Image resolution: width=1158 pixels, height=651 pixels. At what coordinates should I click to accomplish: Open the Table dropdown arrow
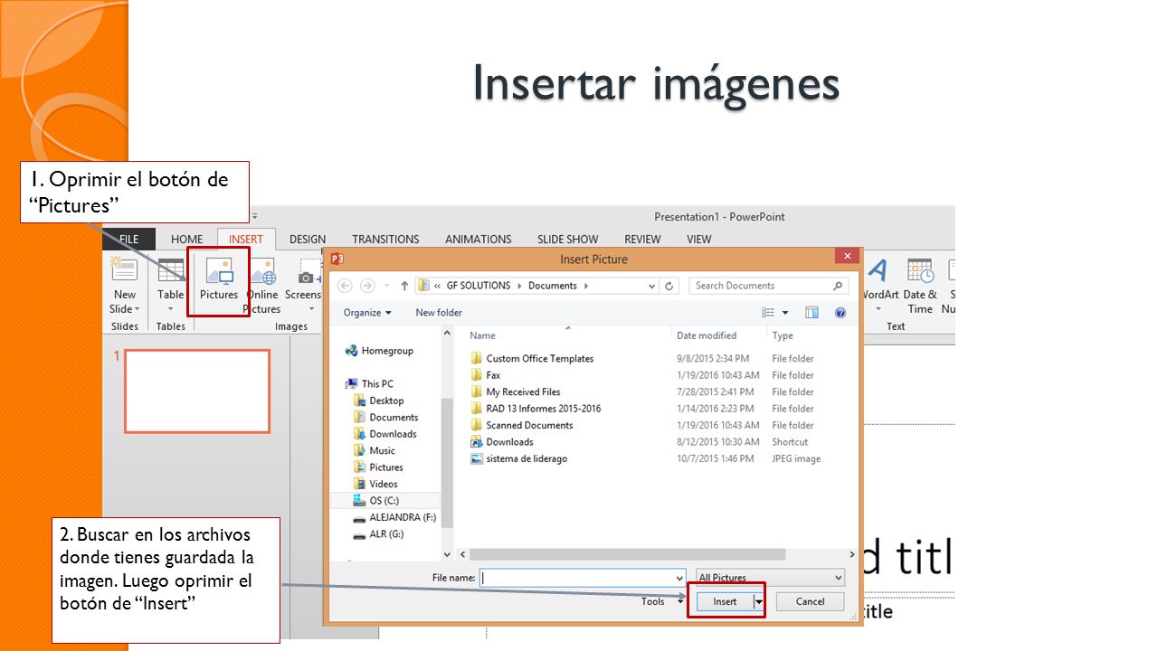point(170,309)
